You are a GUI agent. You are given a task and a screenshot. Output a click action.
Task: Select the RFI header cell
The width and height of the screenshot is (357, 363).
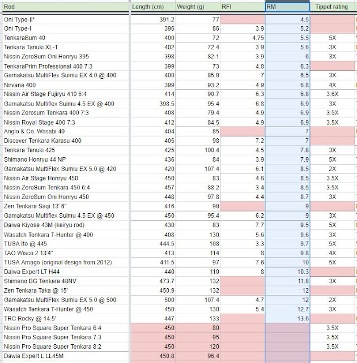[243, 7]
